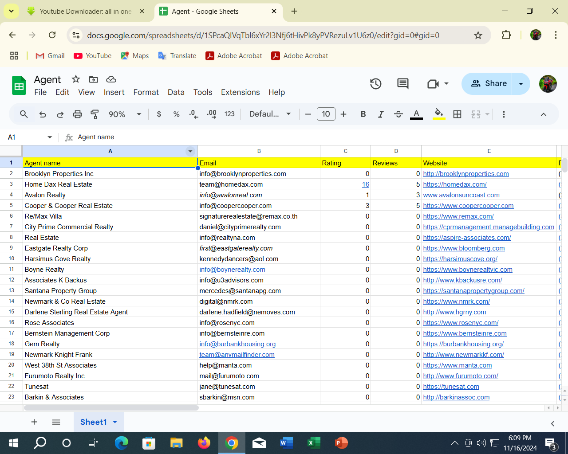Toggle italic text formatting
This screenshot has height=454, width=568.
coord(380,114)
